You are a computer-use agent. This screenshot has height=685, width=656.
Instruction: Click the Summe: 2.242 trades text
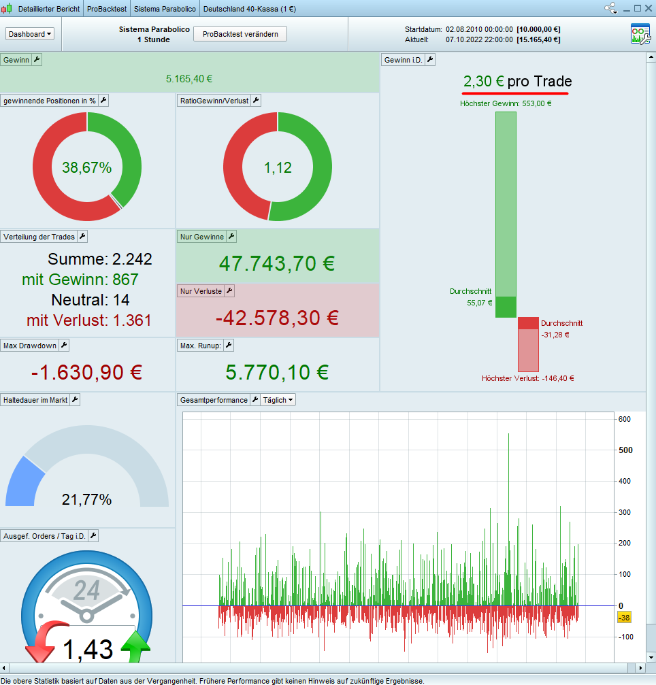(99, 259)
